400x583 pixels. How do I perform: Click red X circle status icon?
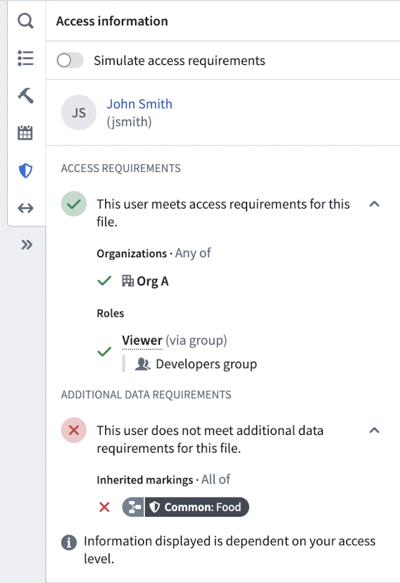(x=74, y=430)
